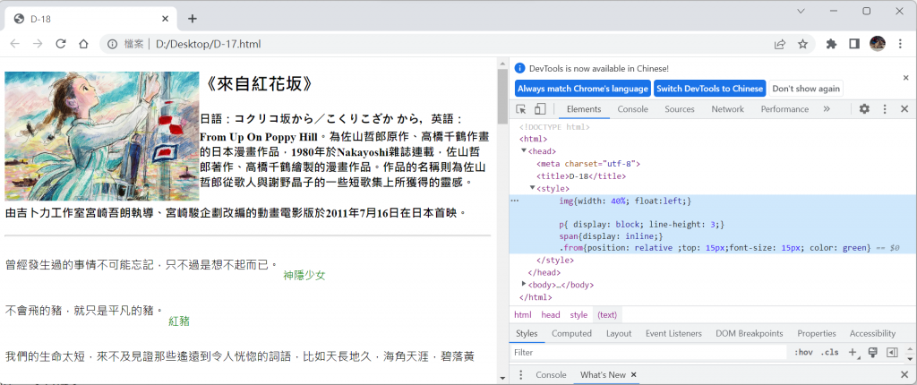917x385 pixels.
Task: Toggle the browser side panel
Action: click(x=853, y=44)
